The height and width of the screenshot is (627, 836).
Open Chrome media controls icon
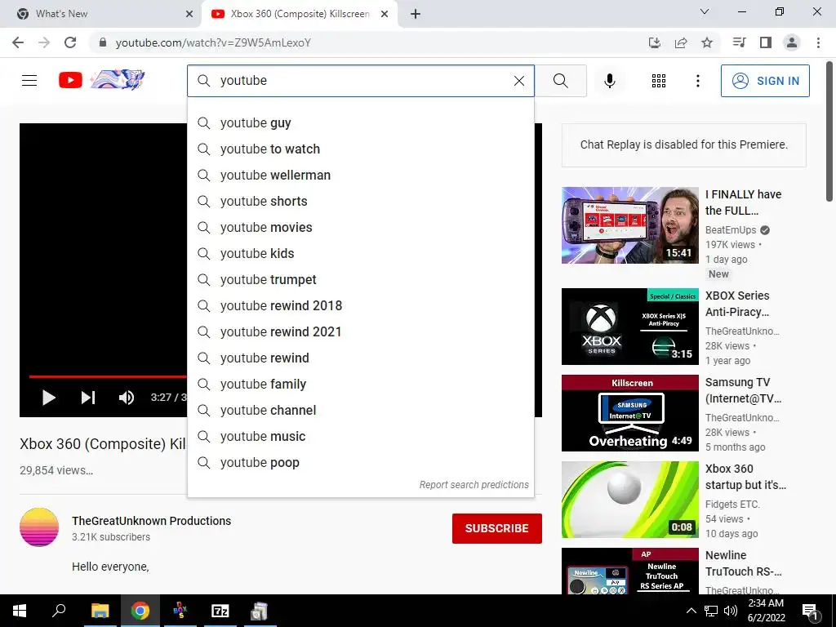(739, 42)
